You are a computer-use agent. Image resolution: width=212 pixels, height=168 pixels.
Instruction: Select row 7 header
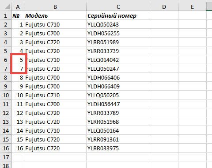pos(6,69)
